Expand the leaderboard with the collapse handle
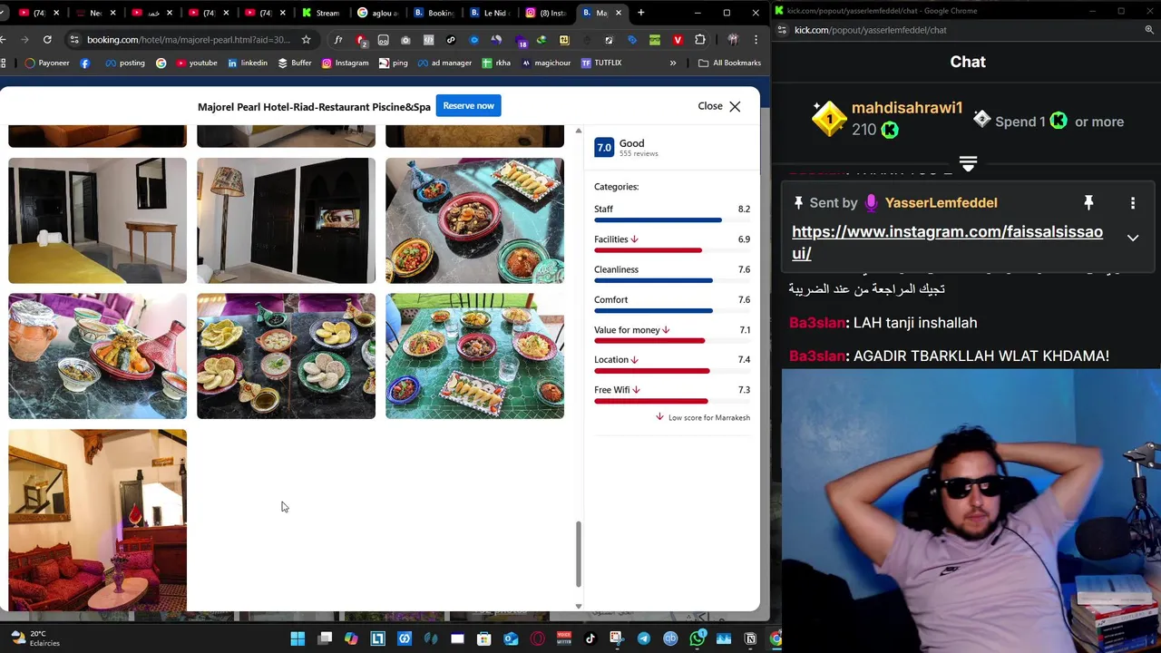 pos(968,164)
